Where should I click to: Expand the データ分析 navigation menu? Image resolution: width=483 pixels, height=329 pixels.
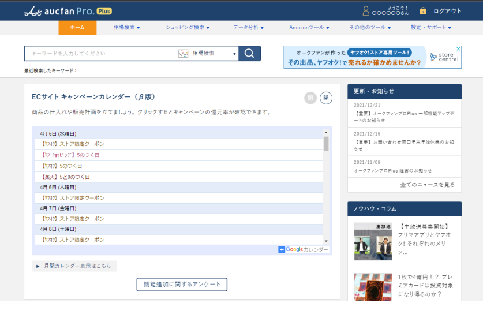coord(248,28)
